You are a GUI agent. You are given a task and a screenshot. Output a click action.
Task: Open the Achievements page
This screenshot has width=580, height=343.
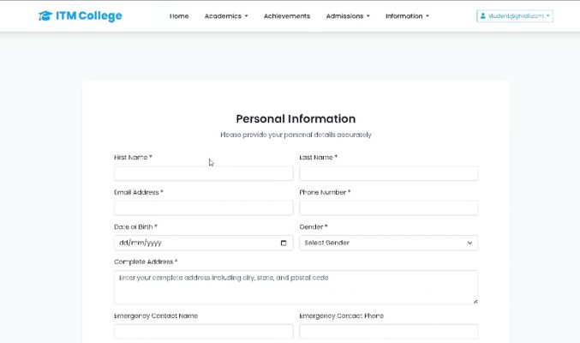coord(287,16)
